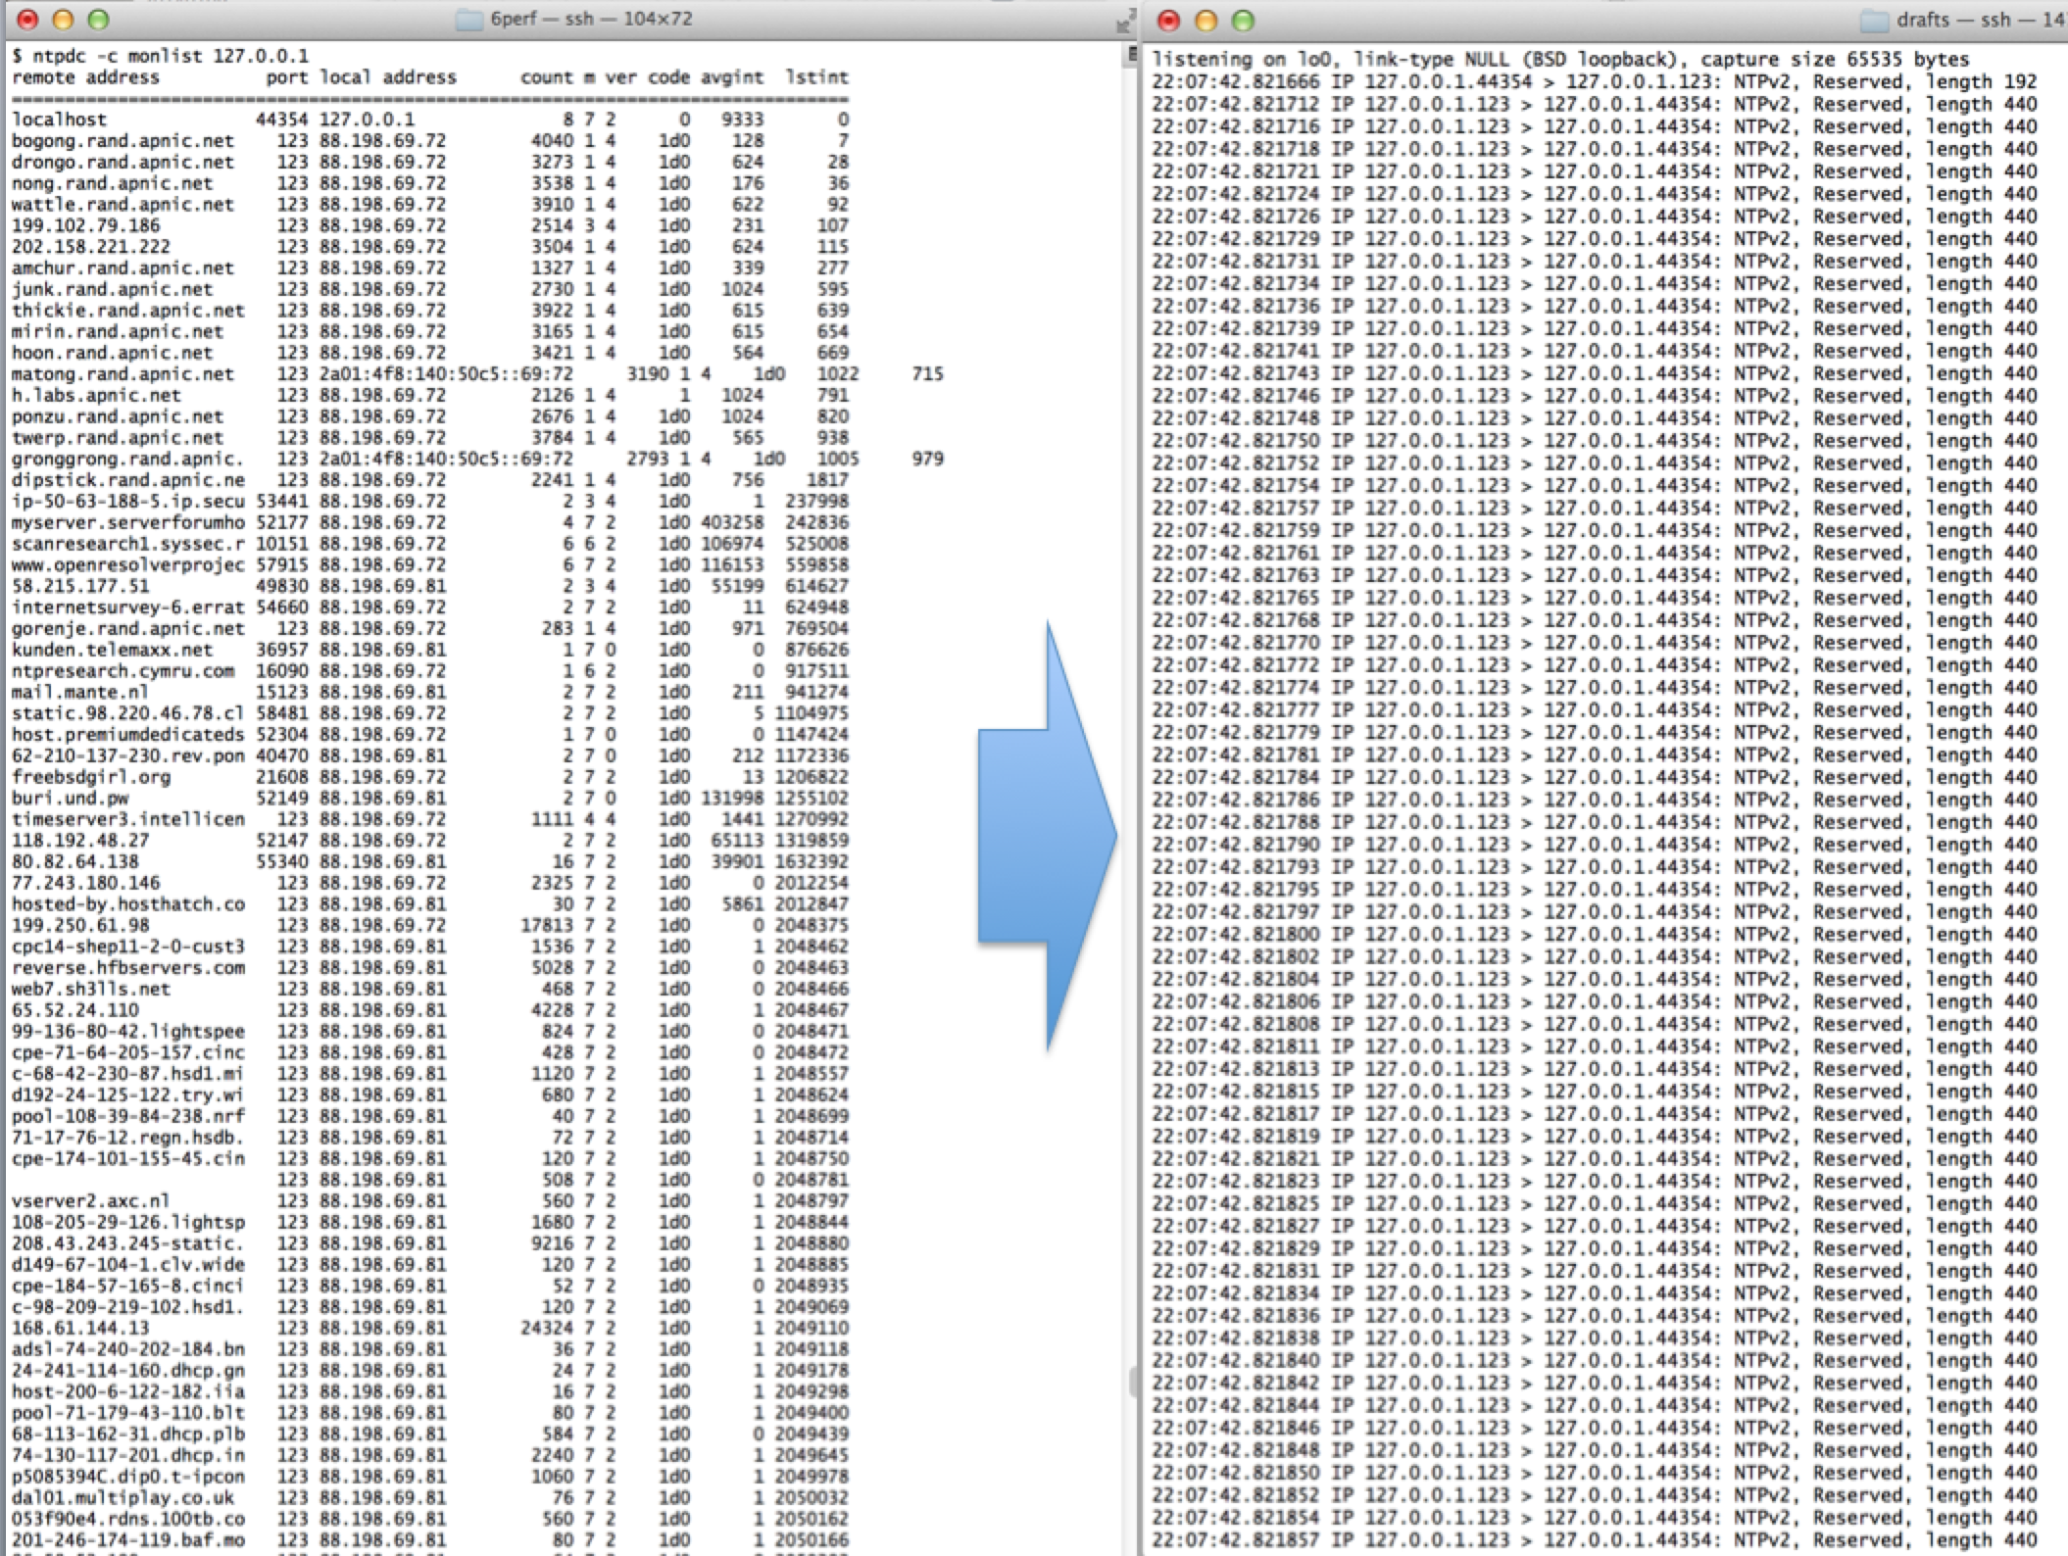
Task: Click the bogong.rand.apnic.net row
Action: pos(123,141)
